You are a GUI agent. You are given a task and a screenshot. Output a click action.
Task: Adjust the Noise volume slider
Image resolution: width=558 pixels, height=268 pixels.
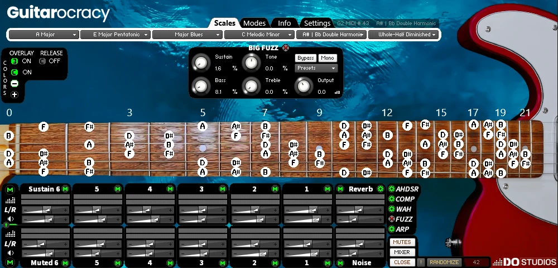click(360, 253)
